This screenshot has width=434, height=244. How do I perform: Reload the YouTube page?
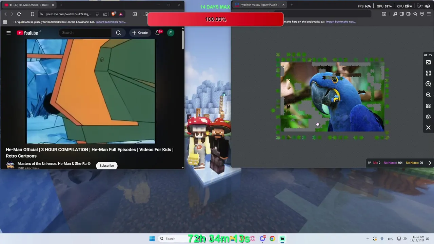point(19,14)
